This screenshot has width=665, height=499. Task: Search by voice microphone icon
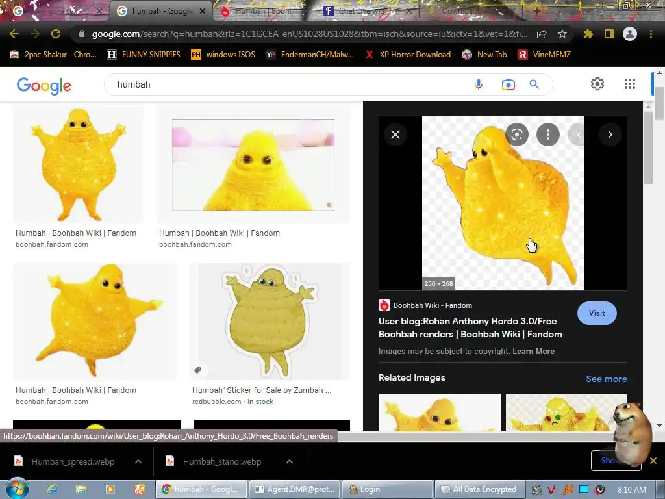tap(479, 84)
